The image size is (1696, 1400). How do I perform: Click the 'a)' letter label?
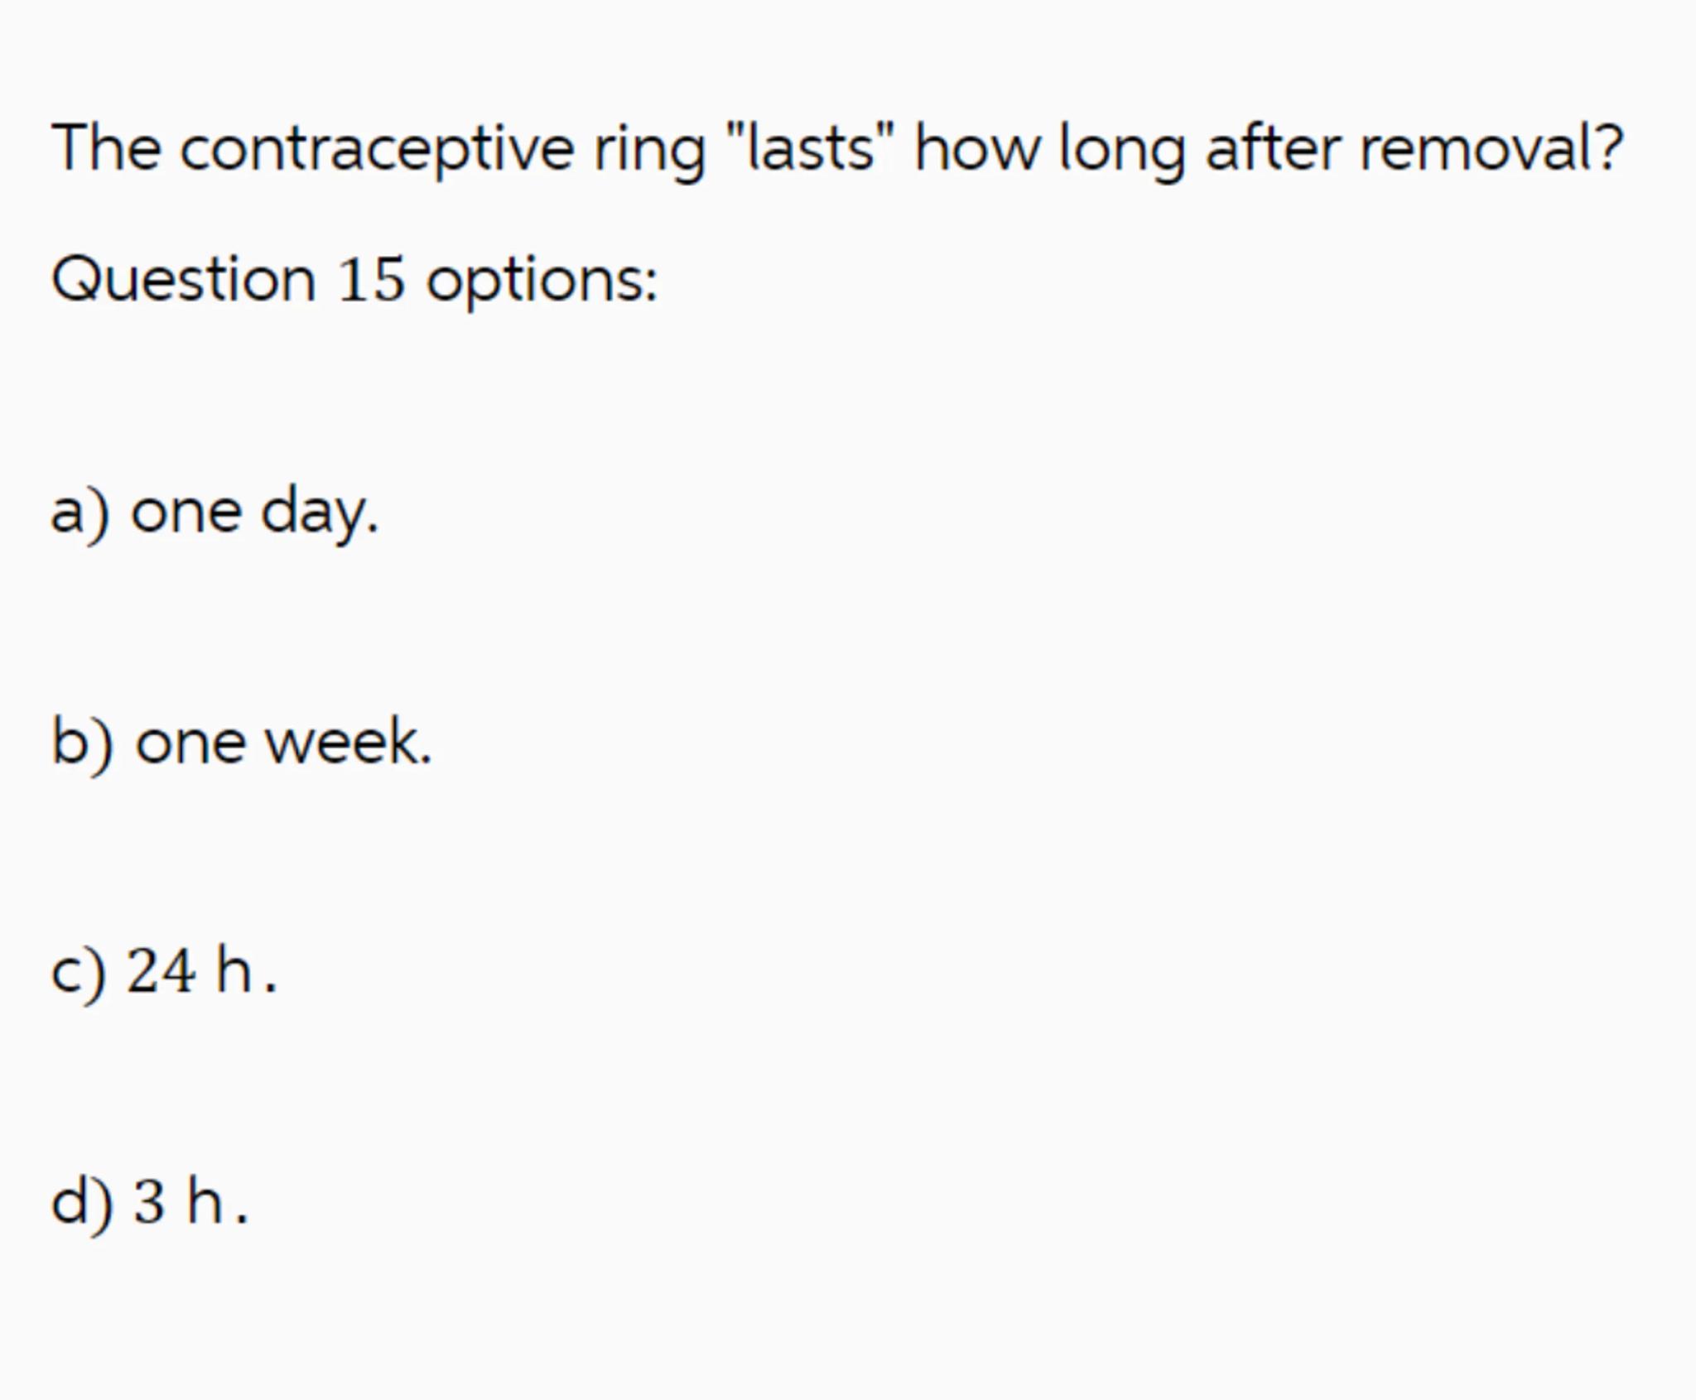pyautogui.click(x=79, y=513)
